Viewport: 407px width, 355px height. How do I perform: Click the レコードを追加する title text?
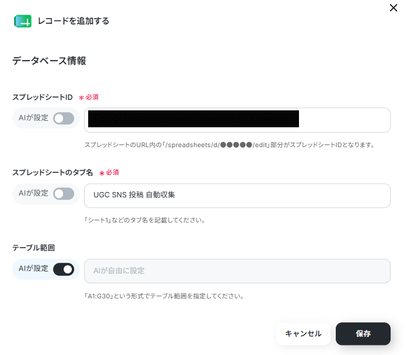tap(74, 21)
